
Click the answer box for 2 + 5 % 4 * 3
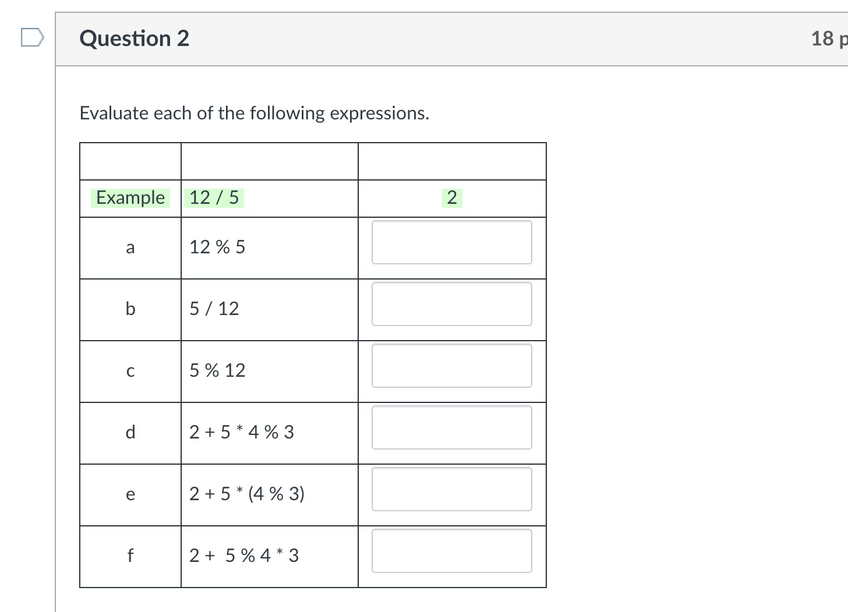click(452, 551)
